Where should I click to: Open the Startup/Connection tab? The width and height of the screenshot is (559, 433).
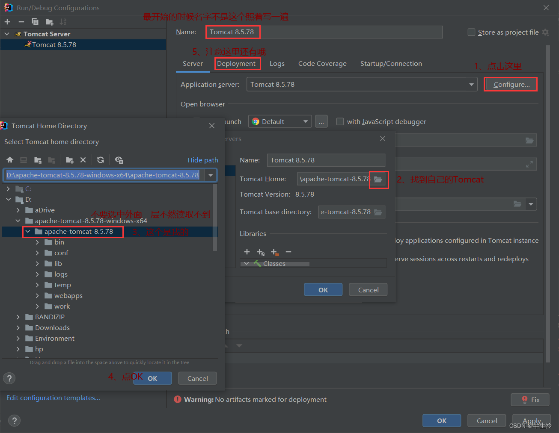click(391, 64)
